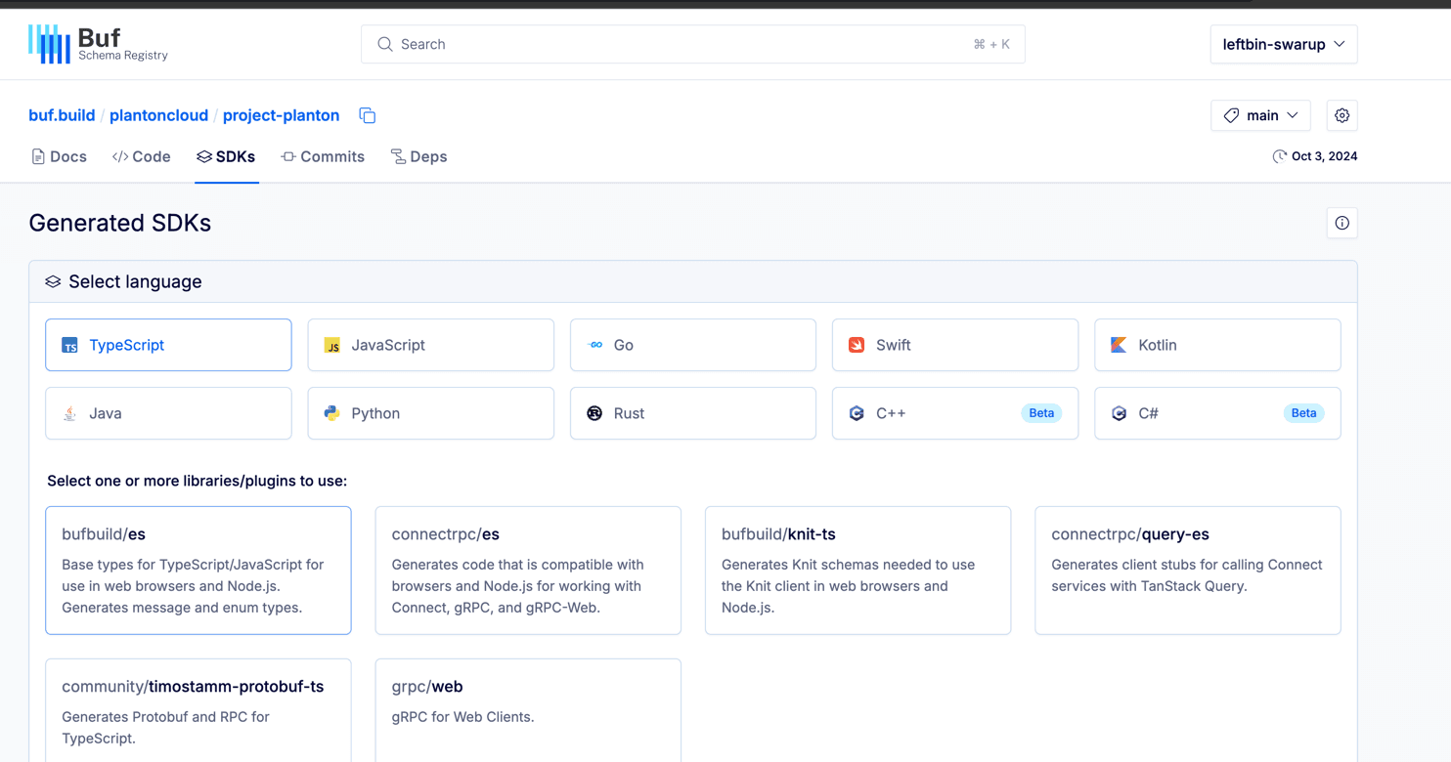Open the plantoncloud breadcrumb link
The image size is (1451, 762).
(158, 115)
